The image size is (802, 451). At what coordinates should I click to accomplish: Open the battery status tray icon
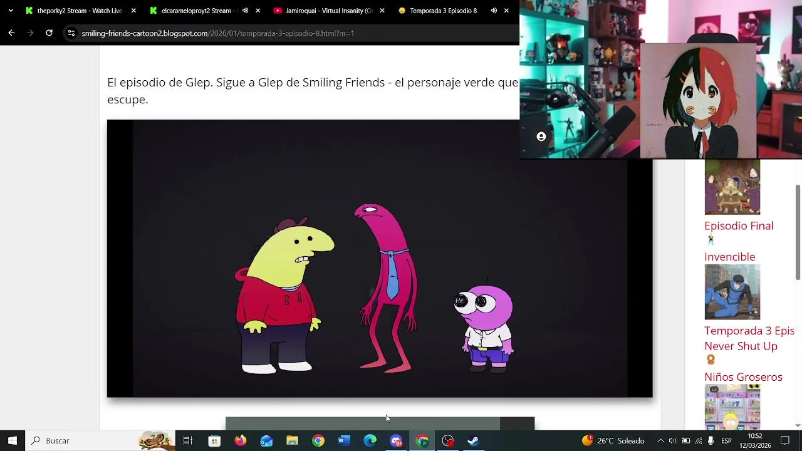(x=685, y=440)
